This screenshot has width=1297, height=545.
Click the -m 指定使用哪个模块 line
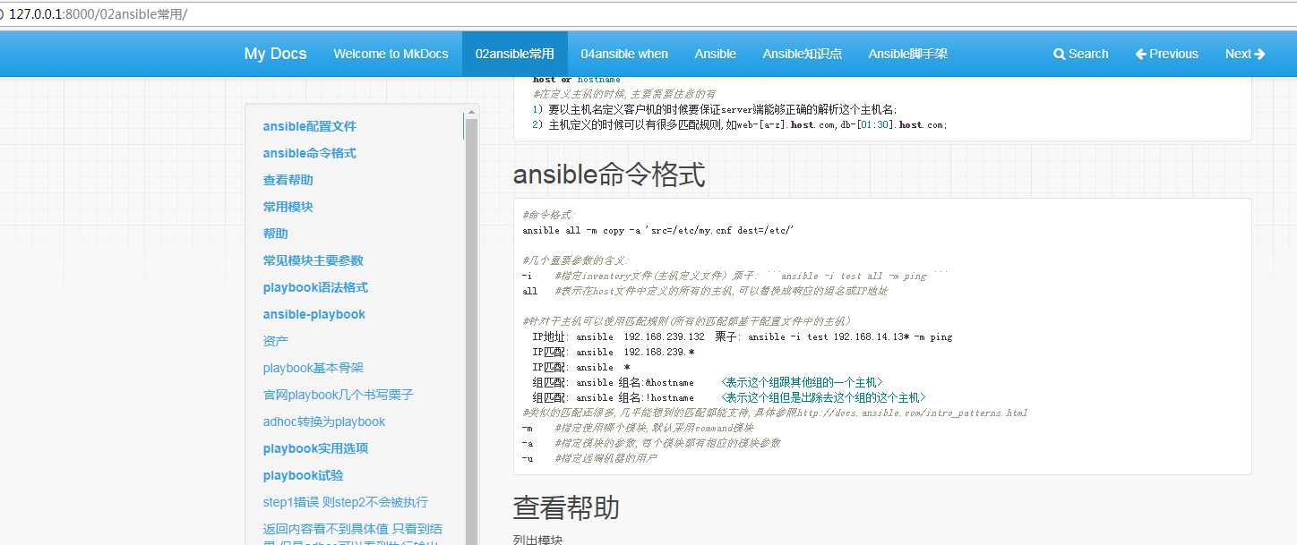click(x=638, y=429)
